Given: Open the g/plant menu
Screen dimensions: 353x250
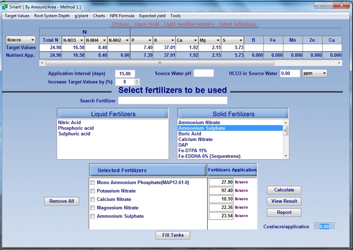Looking at the screenshot, I should click(81, 16).
